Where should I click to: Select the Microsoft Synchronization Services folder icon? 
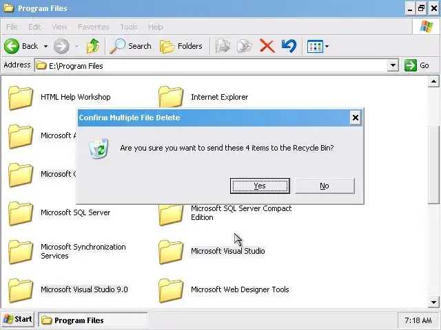(21, 252)
